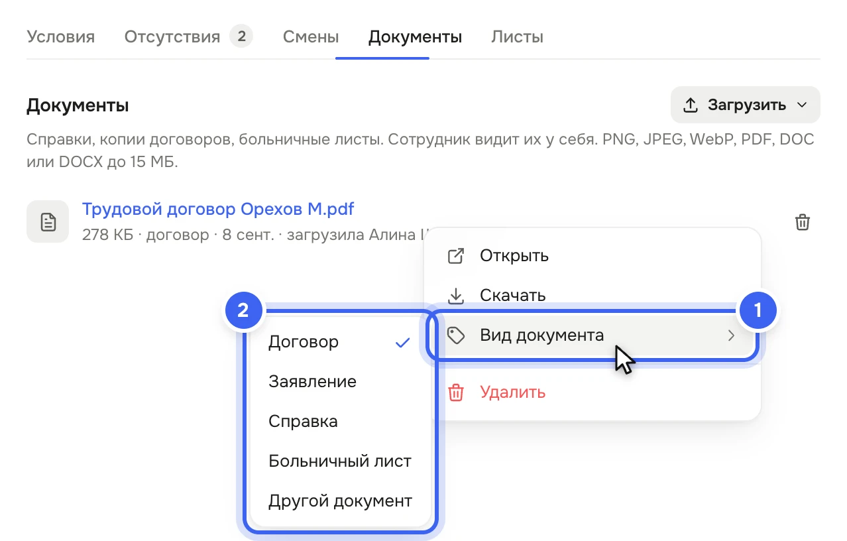847x541 pixels.
Task: Click the 2 badge on Отсутствия
Action: [x=241, y=36]
